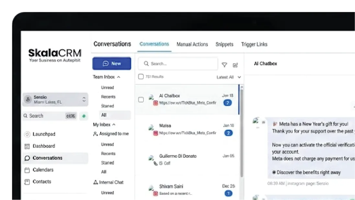The width and height of the screenshot is (355, 200).
Task: Click the AI Chatbox header title
Action: 266,64
